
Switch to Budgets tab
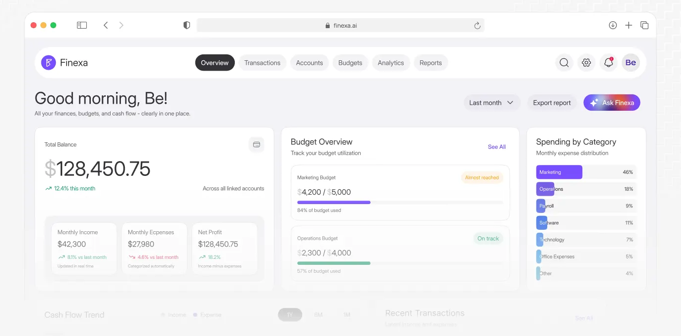click(350, 63)
